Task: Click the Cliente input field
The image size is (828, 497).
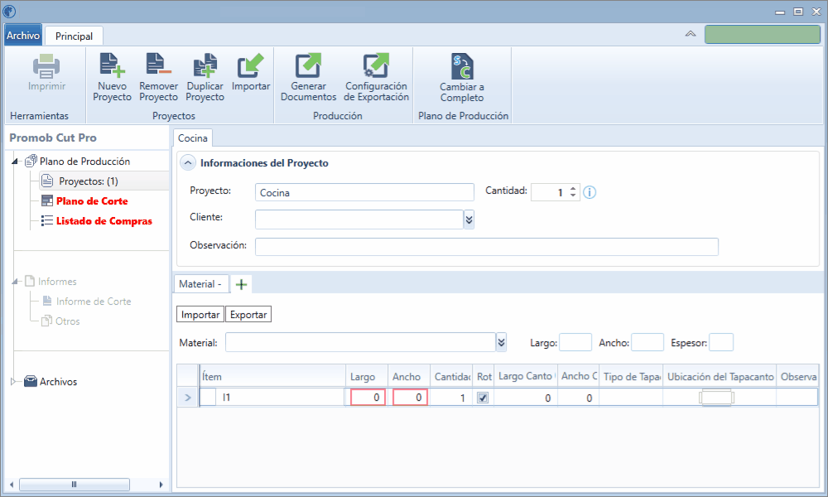Action: 359,220
